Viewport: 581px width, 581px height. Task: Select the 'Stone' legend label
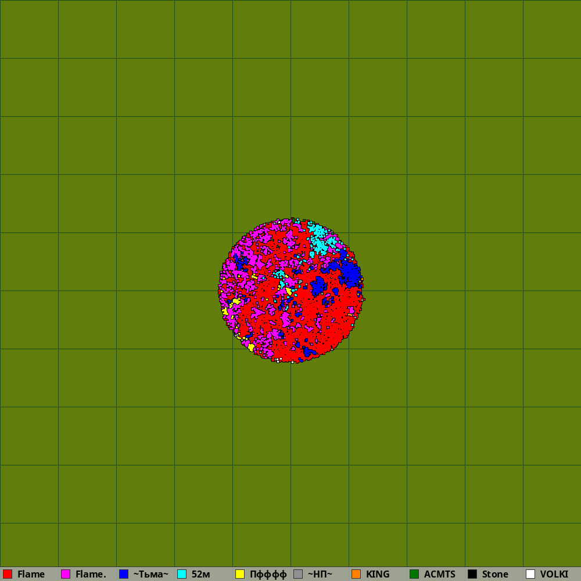495,575
